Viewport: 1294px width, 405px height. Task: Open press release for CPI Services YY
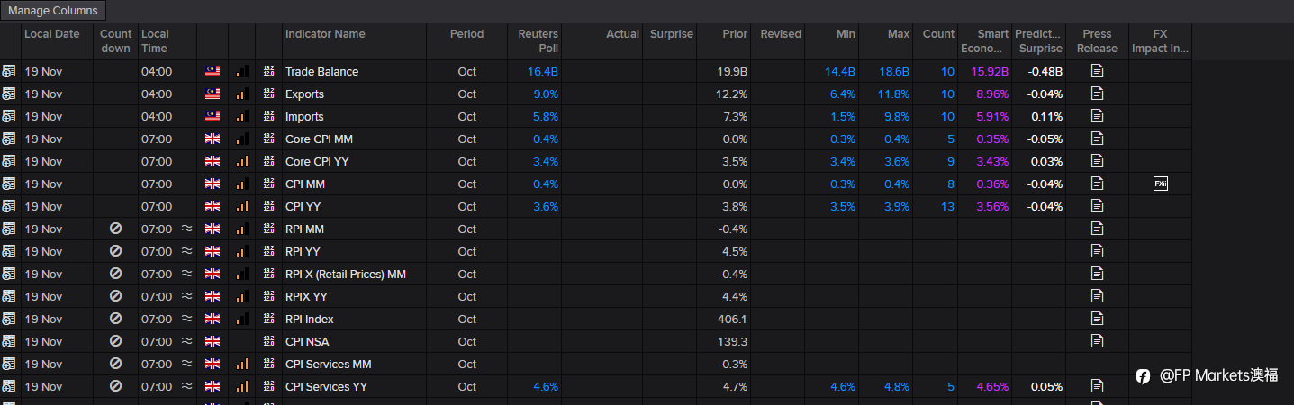click(x=1097, y=386)
